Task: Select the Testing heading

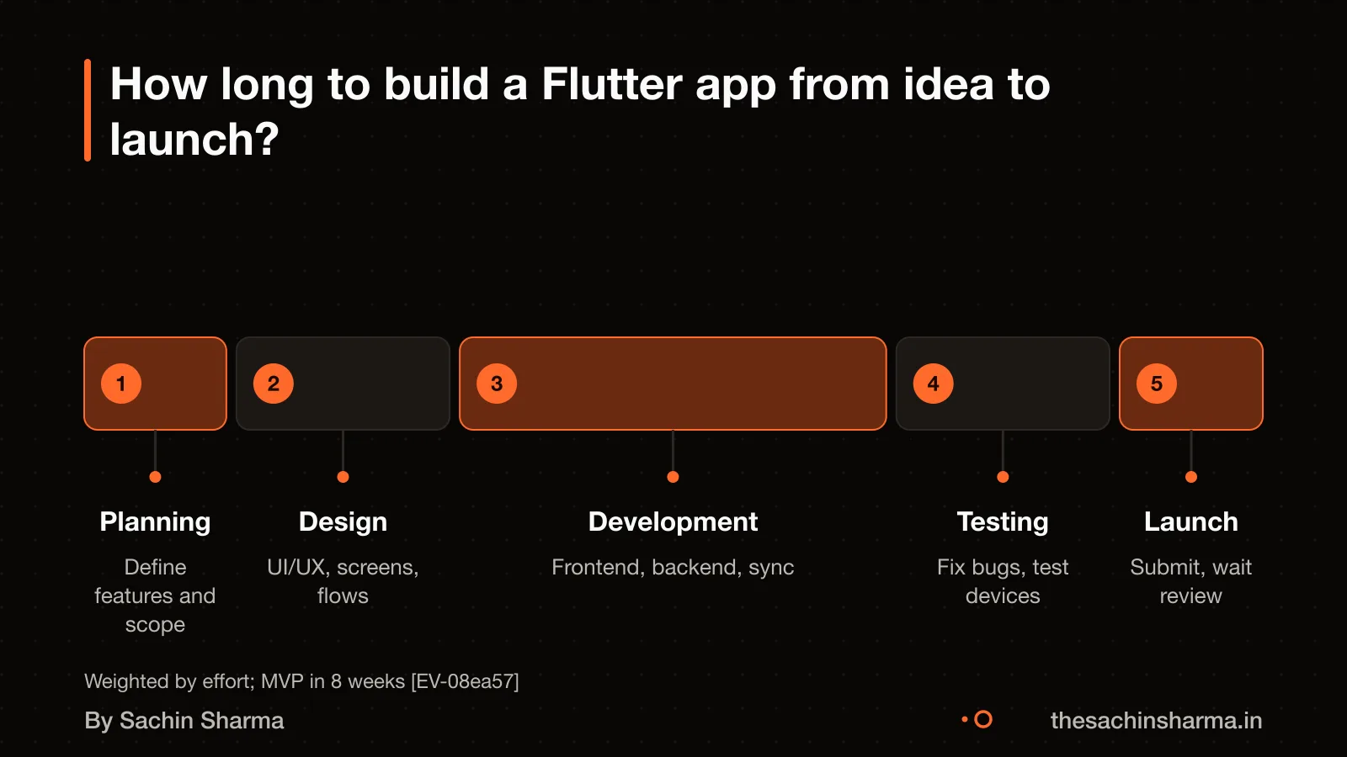Action: pyautogui.click(x=1003, y=521)
